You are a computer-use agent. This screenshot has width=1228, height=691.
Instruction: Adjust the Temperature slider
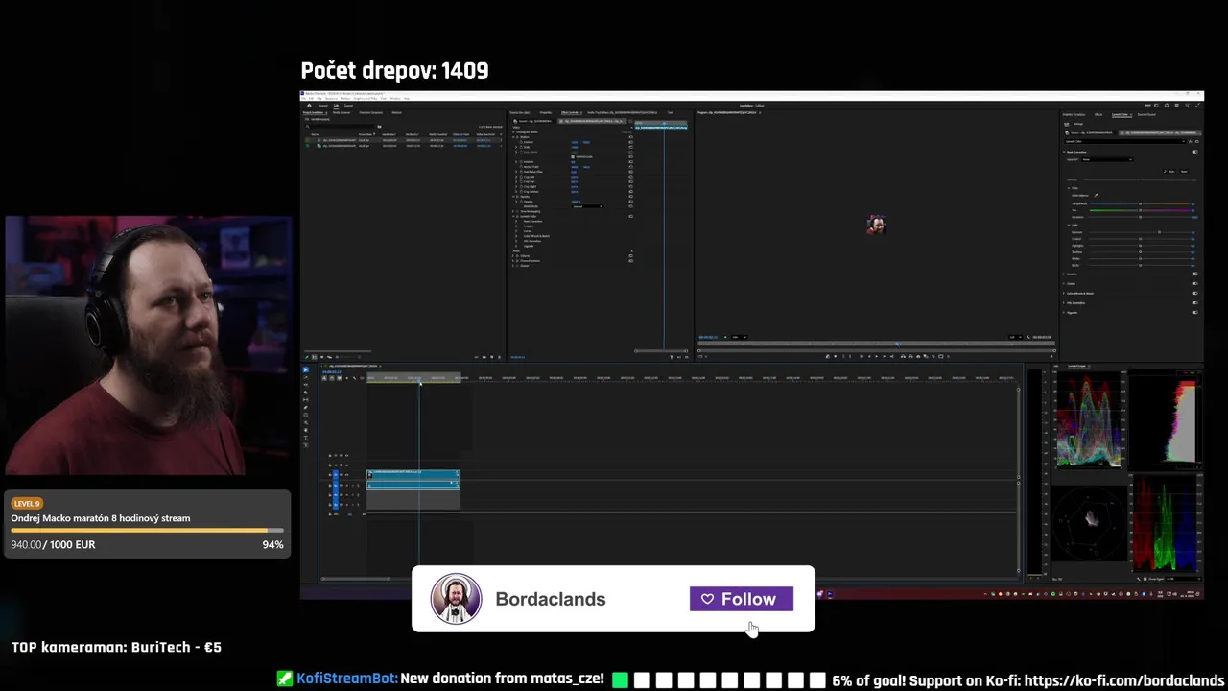point(1140,204)
